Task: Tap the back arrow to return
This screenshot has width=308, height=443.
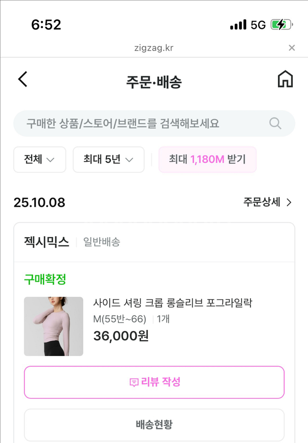Action: point(22,80)
